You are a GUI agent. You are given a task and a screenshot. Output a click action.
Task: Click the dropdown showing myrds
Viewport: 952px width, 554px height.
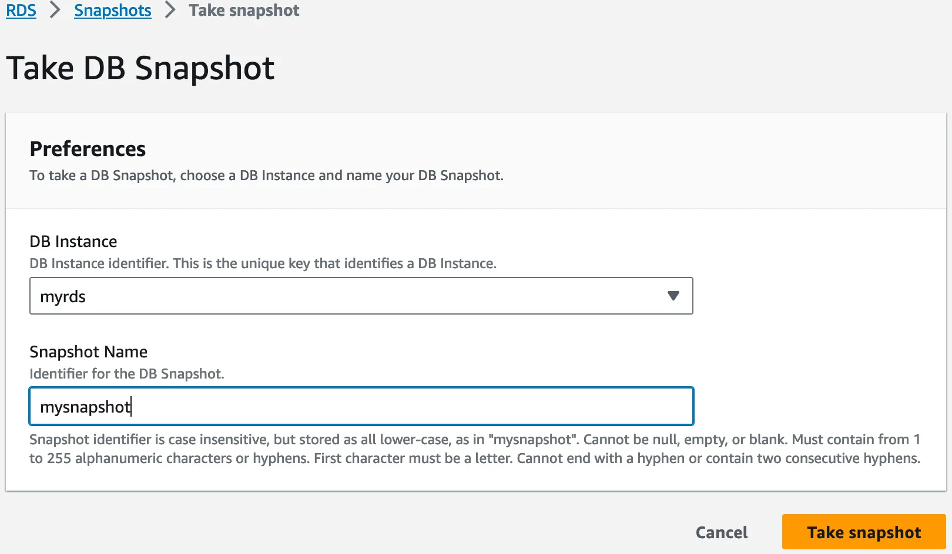pos(361,296)
